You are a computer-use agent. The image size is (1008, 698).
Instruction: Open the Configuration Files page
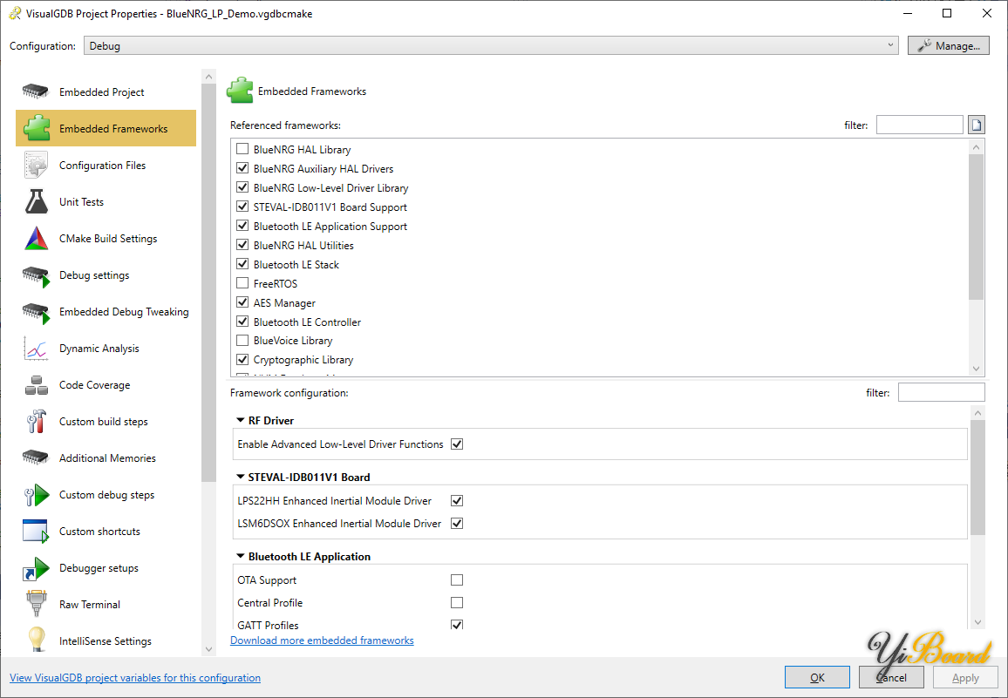coord(106,166)
